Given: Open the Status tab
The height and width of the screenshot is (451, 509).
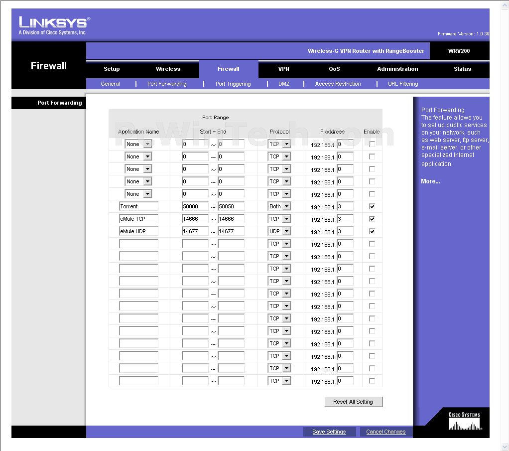Looking at the screenshot, I should click(x=463, y=69).
